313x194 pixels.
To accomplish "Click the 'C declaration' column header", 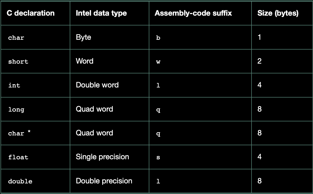I will click(x=35, y=13).
